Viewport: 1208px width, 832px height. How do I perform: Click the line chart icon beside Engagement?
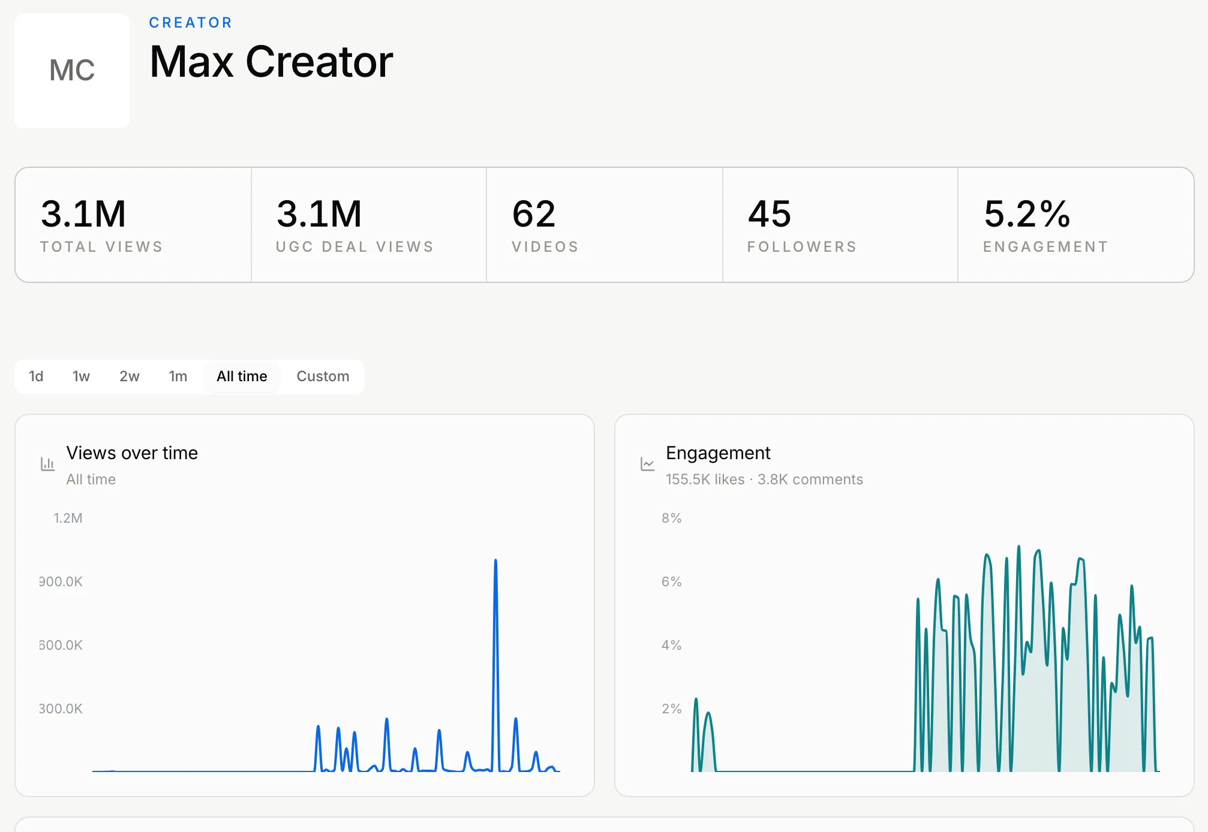pyautogui.click(x=647, y=464)
